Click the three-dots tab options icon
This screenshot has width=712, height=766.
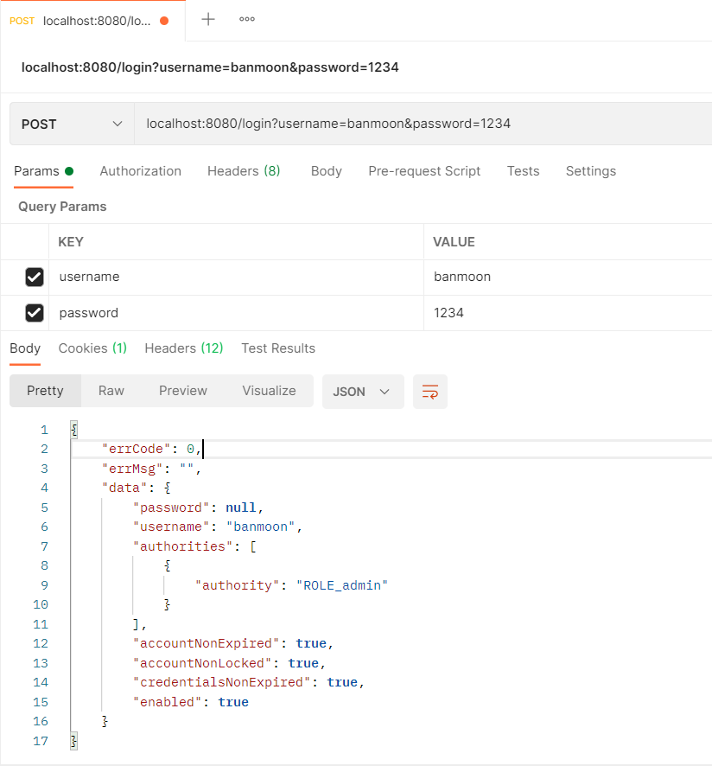tap(247, 20)
